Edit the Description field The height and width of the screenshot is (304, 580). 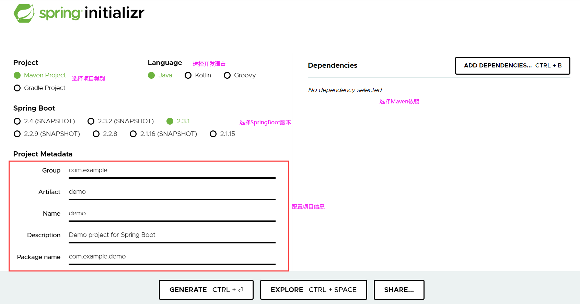click(172, 235)
